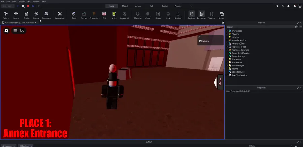Open the Test Here mode dropdown
303x147 pixels.
click(8, 6)
